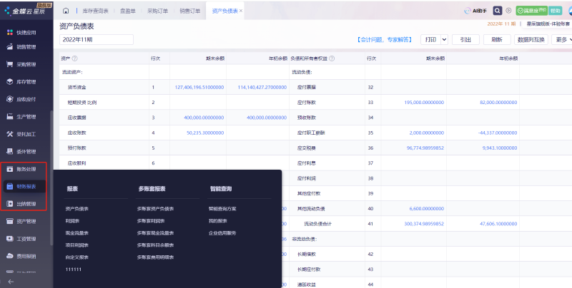
Task: Open 工资管理 module in sidebar
Action: (x=22, y=239)
